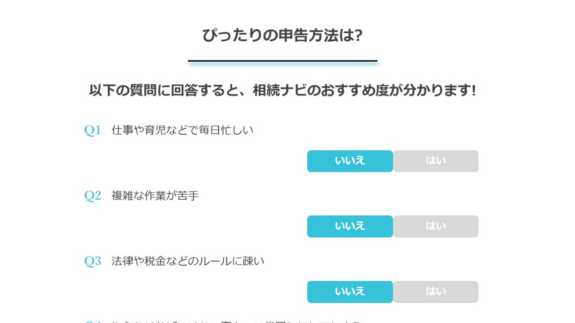Click the Q2 question number label
The height and width of the screenshot is (323, 575).
pyautogui.click(x=93, y=196)
